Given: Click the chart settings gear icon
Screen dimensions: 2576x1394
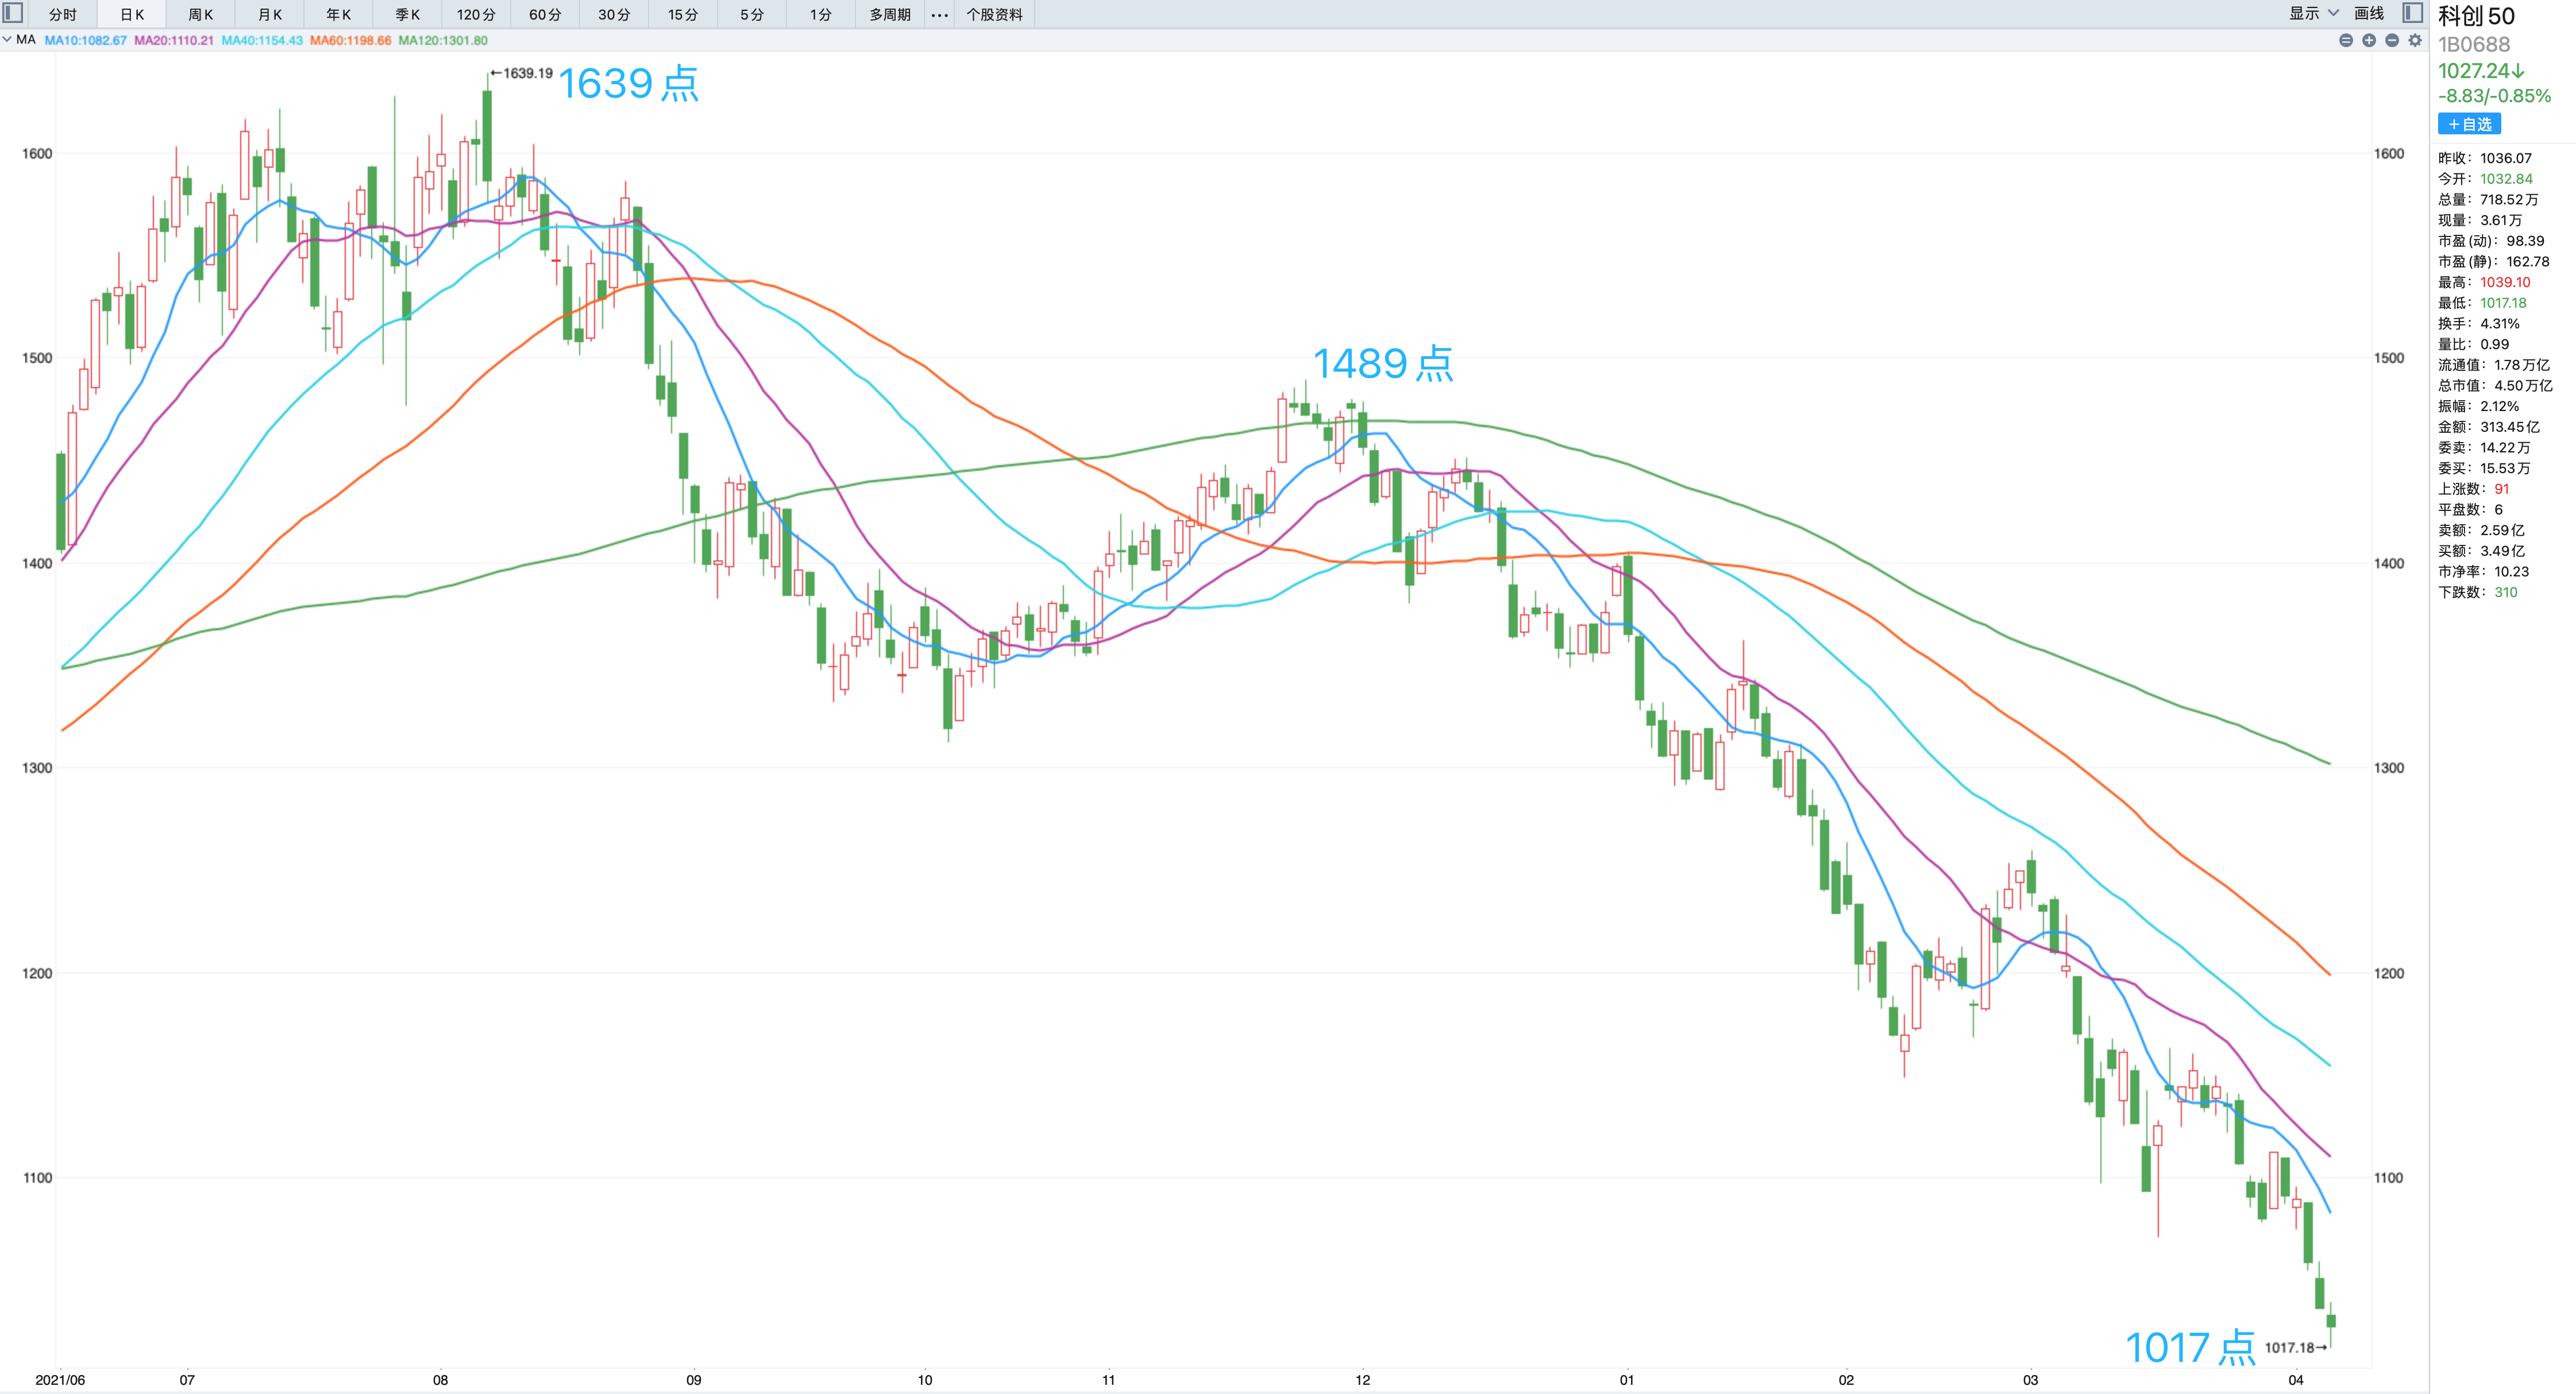Looking at the screenshot, I should pyautogui.click(x=2415, y=40).
